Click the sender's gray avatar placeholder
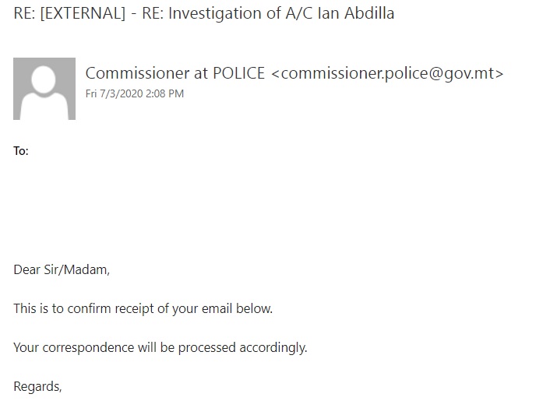The image size is (543, 408). coord(44,89)
